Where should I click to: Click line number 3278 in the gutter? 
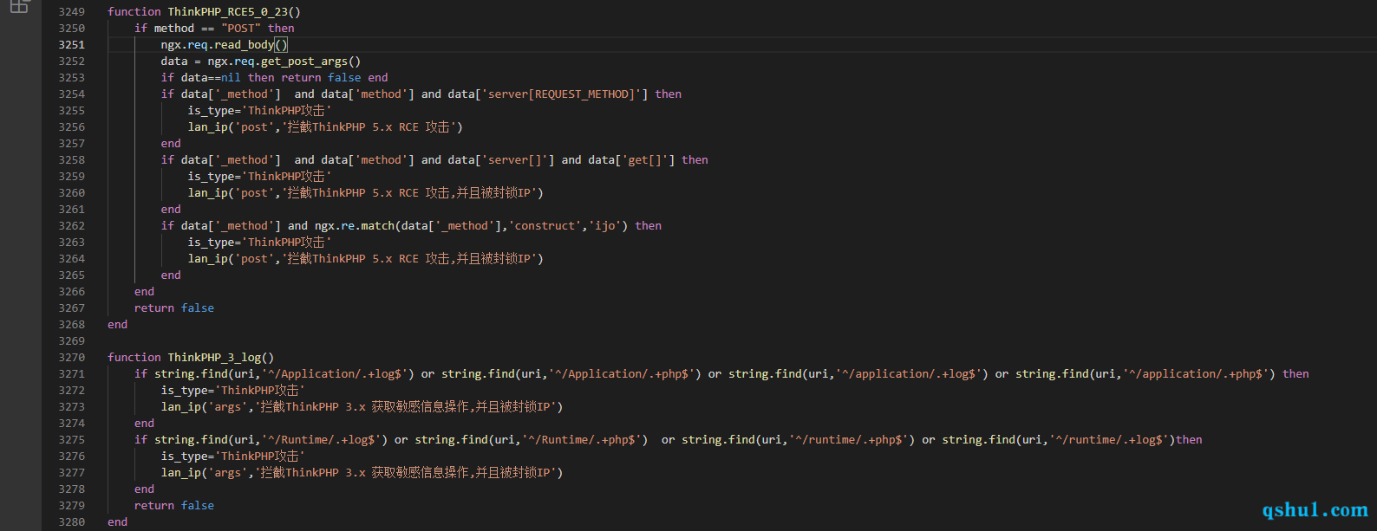click(x=72, y=489)
